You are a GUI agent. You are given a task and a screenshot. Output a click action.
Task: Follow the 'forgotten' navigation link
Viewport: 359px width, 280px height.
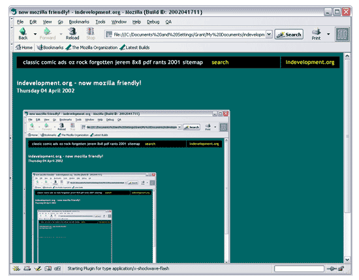pos(101,62)
